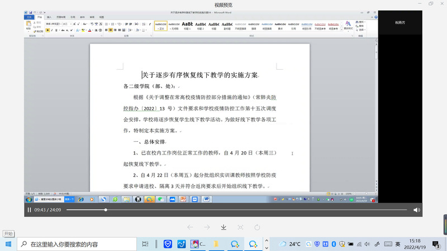The image size is (447, 251).
Task: Click the Save icon in Word quick access
Action: (x=31, y=12)
